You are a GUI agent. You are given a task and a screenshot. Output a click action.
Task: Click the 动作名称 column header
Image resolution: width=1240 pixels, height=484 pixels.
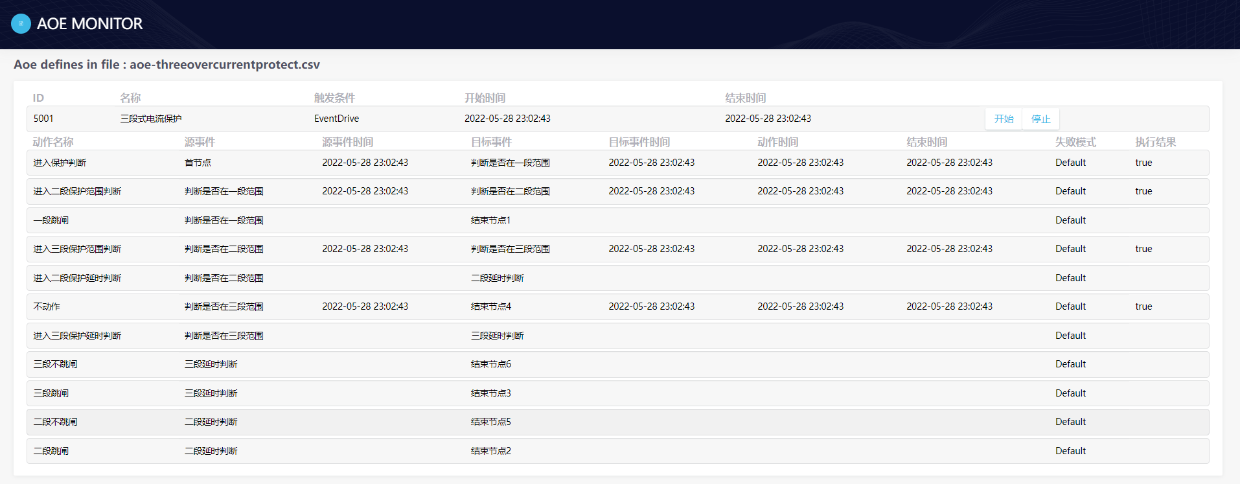(53, 142)
